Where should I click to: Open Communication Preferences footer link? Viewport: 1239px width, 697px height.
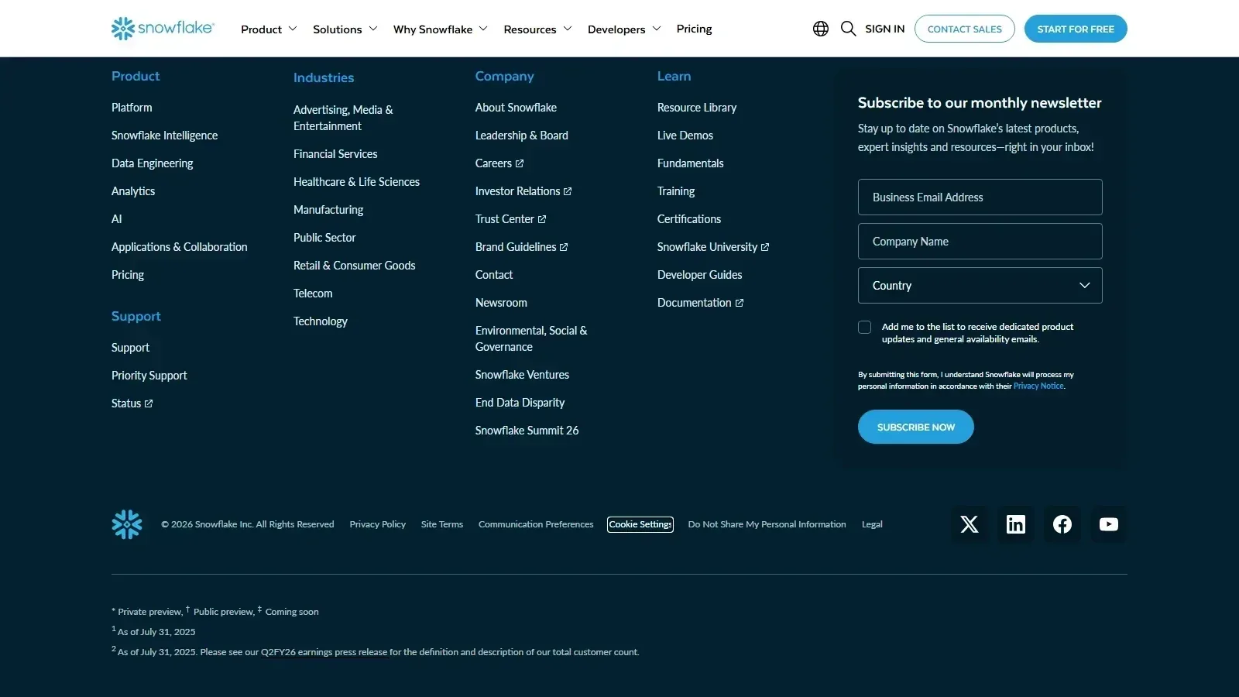[536, 524]
